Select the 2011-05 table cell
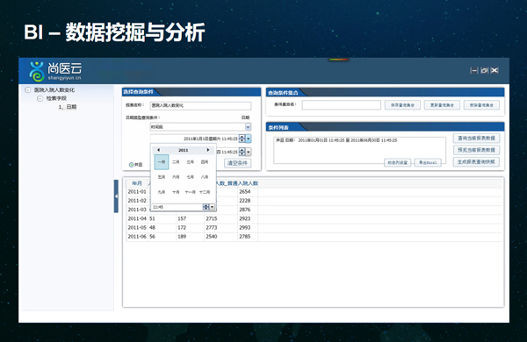 point(137,227)
